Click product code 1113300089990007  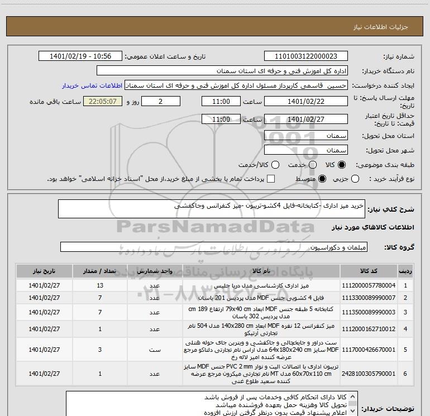click(369, 298)
